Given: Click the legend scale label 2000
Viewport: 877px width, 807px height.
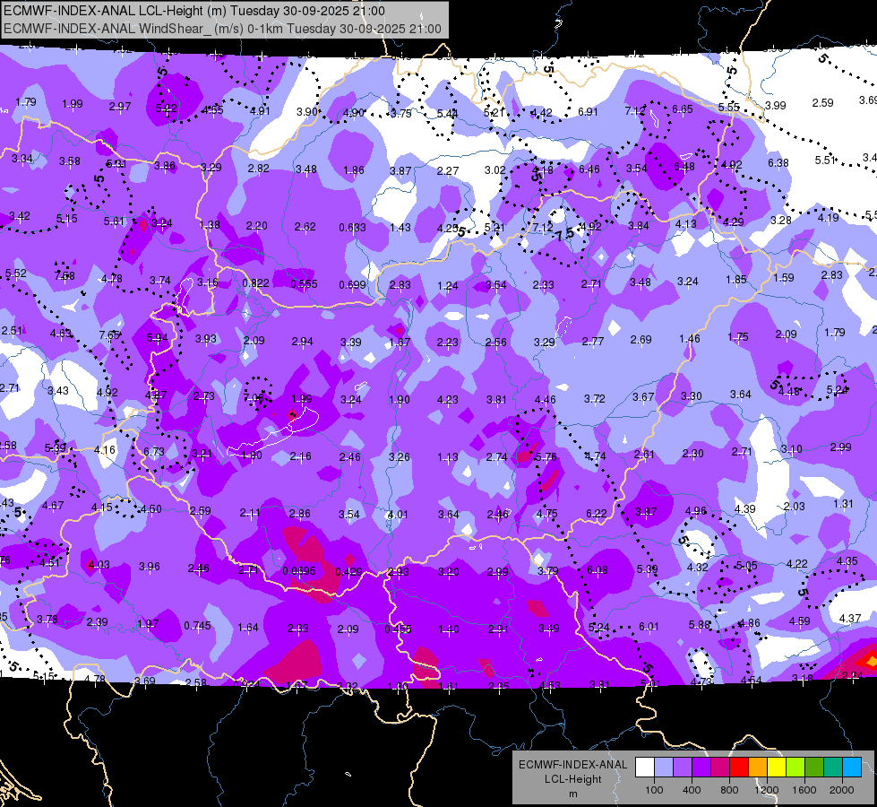Looking at the screenshot, I should point(842,790).
